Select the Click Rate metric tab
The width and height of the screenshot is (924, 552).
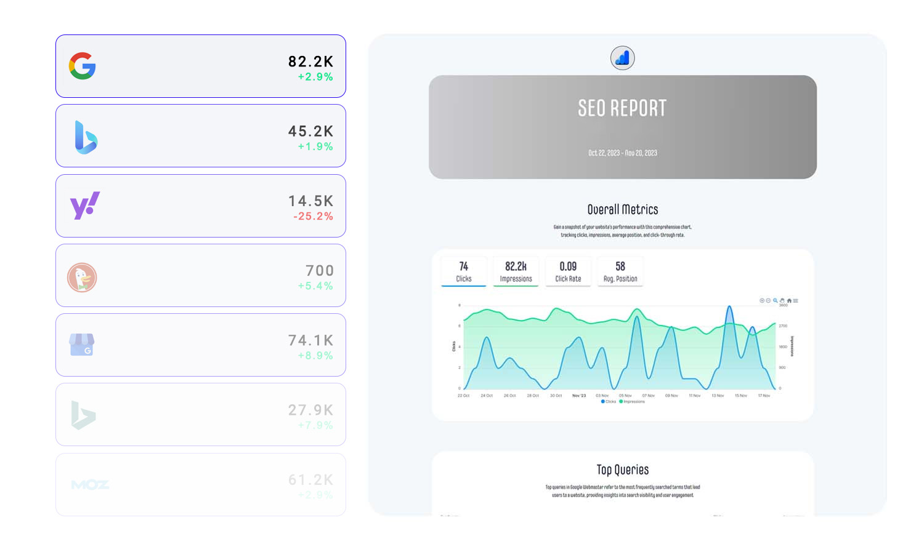coord(568,271)
